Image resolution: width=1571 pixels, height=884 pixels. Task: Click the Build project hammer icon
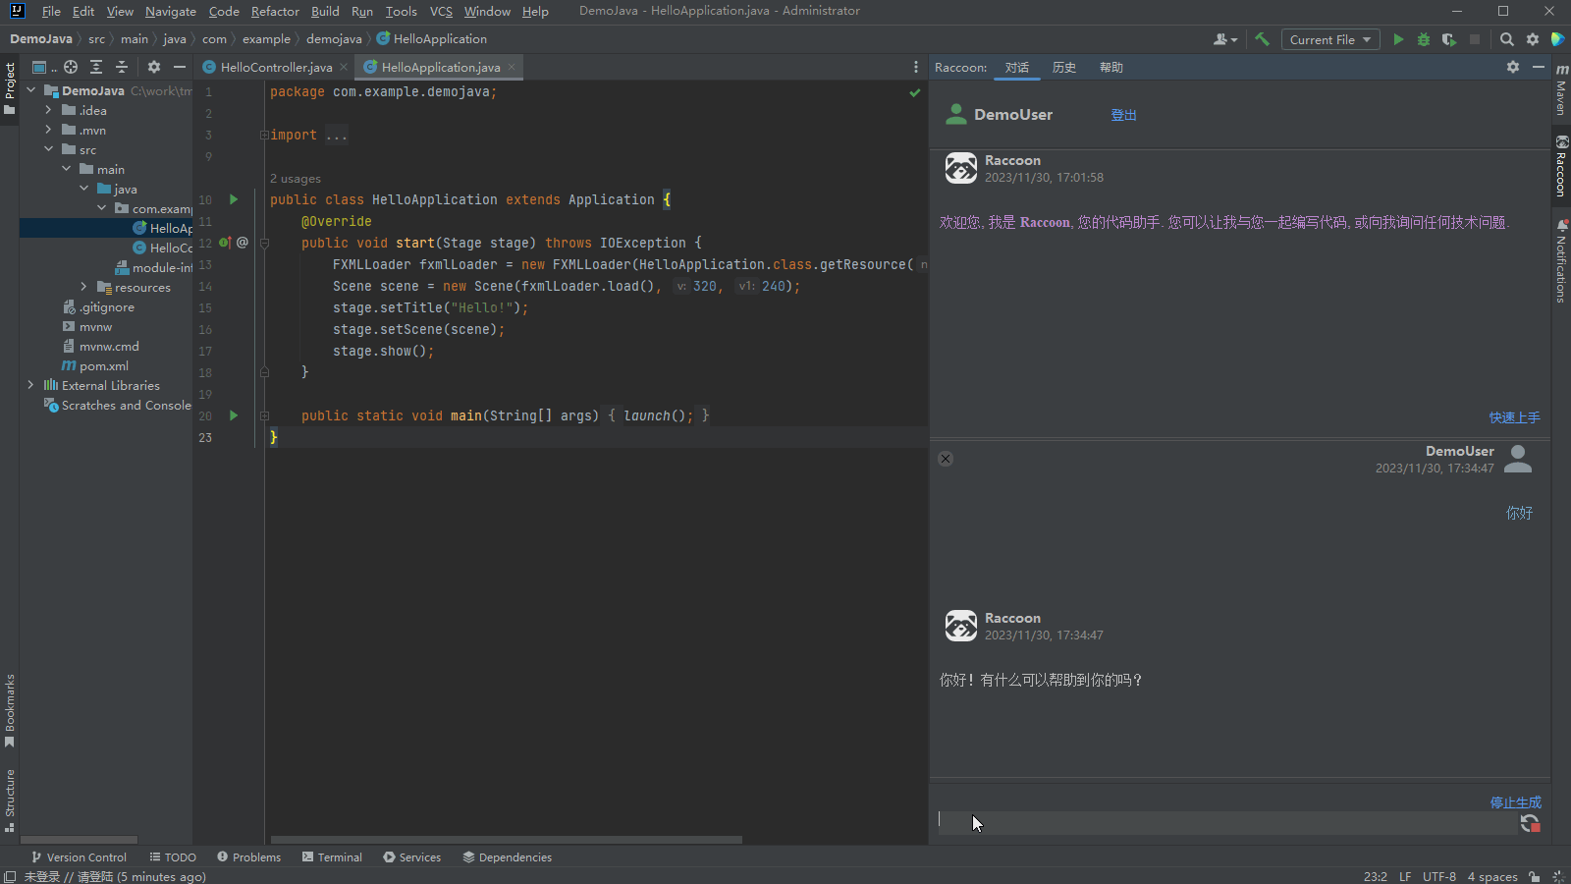1262,39
